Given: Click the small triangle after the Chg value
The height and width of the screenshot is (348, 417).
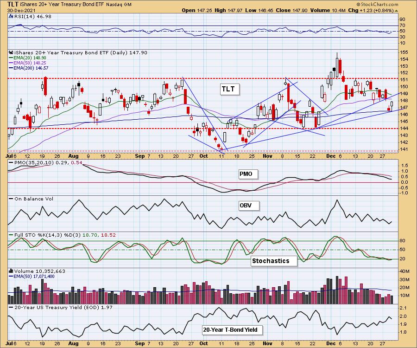Looking at the screenshot, I should click(396, 11).
